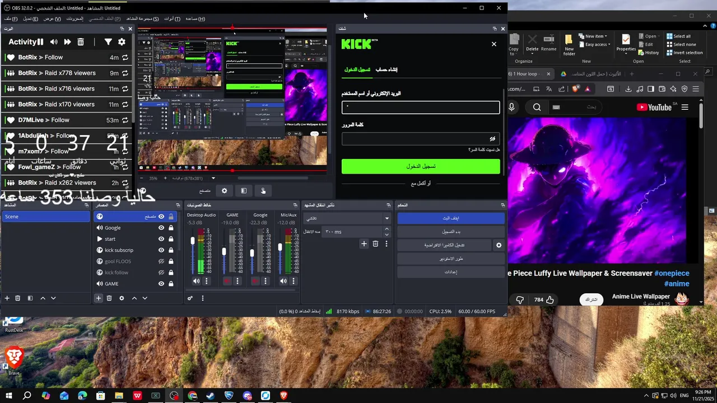Open activity feed settings gear

[x=122, y=42]
